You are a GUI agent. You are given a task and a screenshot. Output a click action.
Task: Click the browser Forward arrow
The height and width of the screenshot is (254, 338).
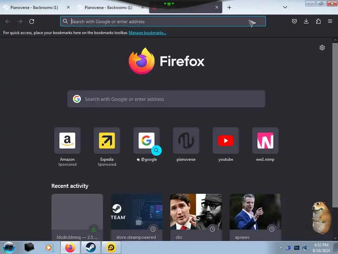tap(20, 21)
